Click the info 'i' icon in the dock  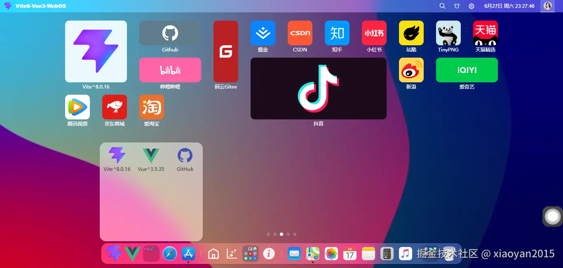[269, 254]
